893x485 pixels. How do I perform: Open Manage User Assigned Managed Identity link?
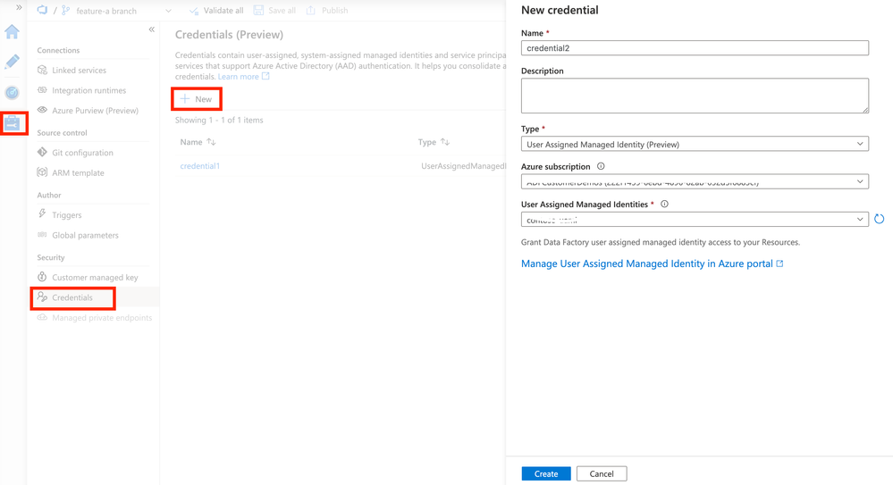(x=652, y=263)
